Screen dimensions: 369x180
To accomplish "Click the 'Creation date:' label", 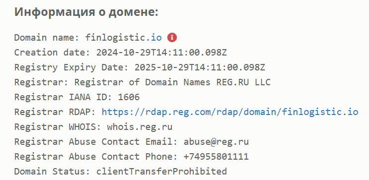I will [53, 53].
